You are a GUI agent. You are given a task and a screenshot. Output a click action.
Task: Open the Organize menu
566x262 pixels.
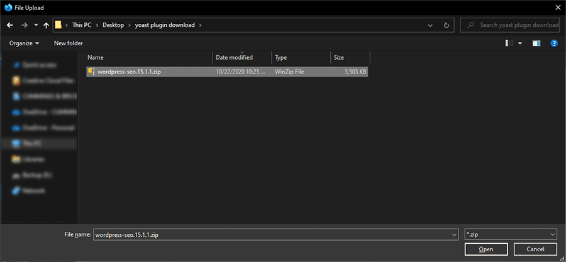click(24, 43)
